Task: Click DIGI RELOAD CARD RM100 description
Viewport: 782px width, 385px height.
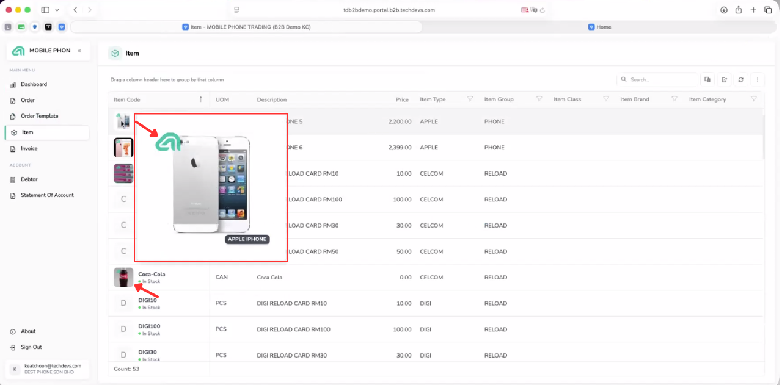Action: click(x=293, y=329)
